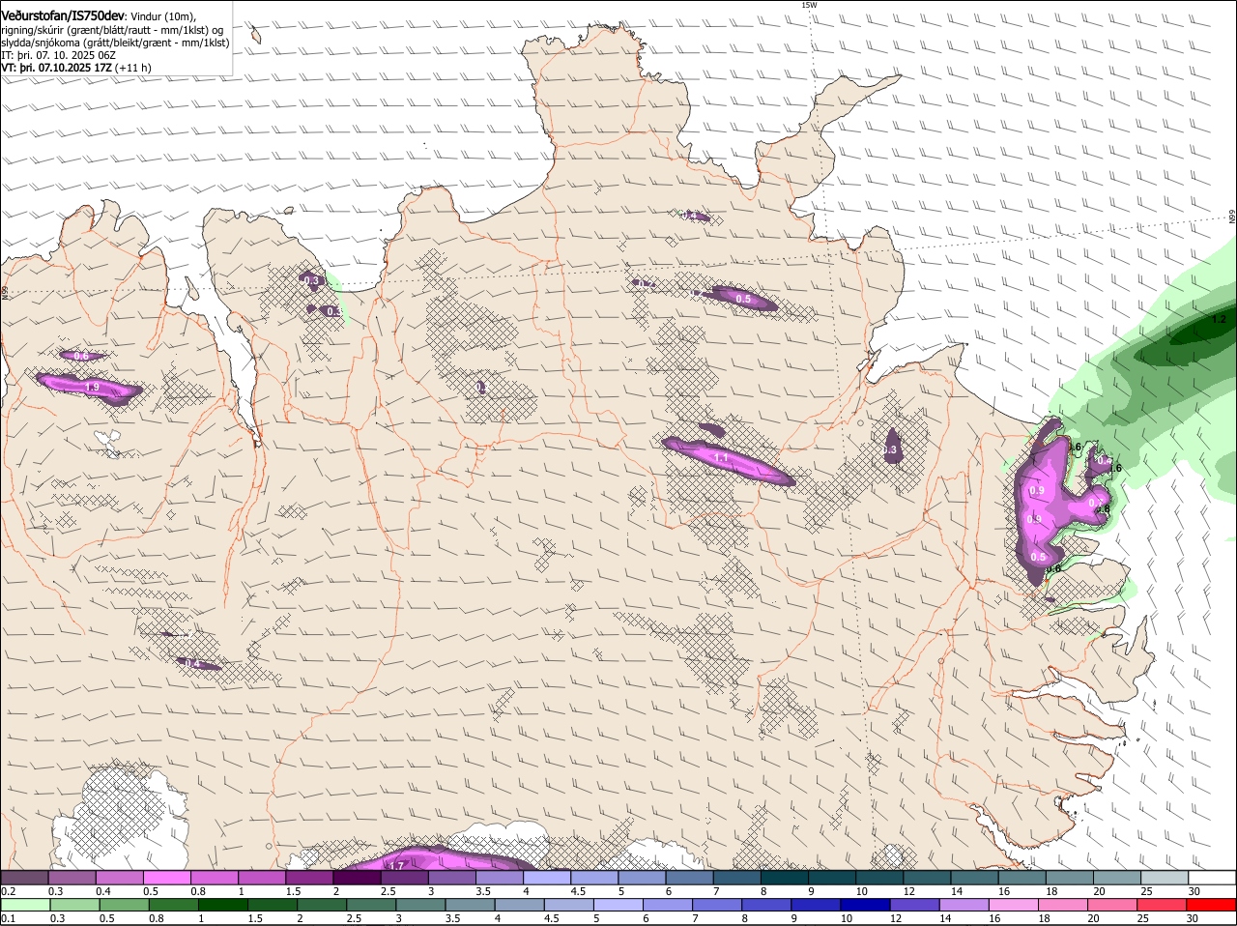Pick the white snow swatch after the 30 label
Screen dimensions: 1237x926
1213,878
